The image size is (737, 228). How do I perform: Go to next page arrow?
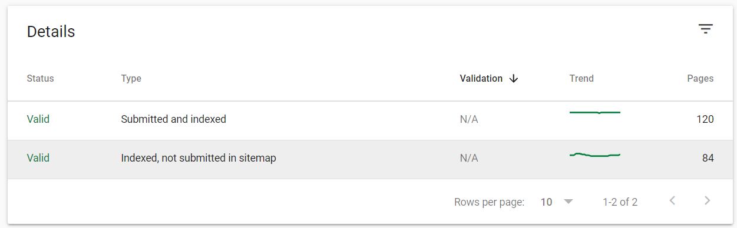coord(708,201)
